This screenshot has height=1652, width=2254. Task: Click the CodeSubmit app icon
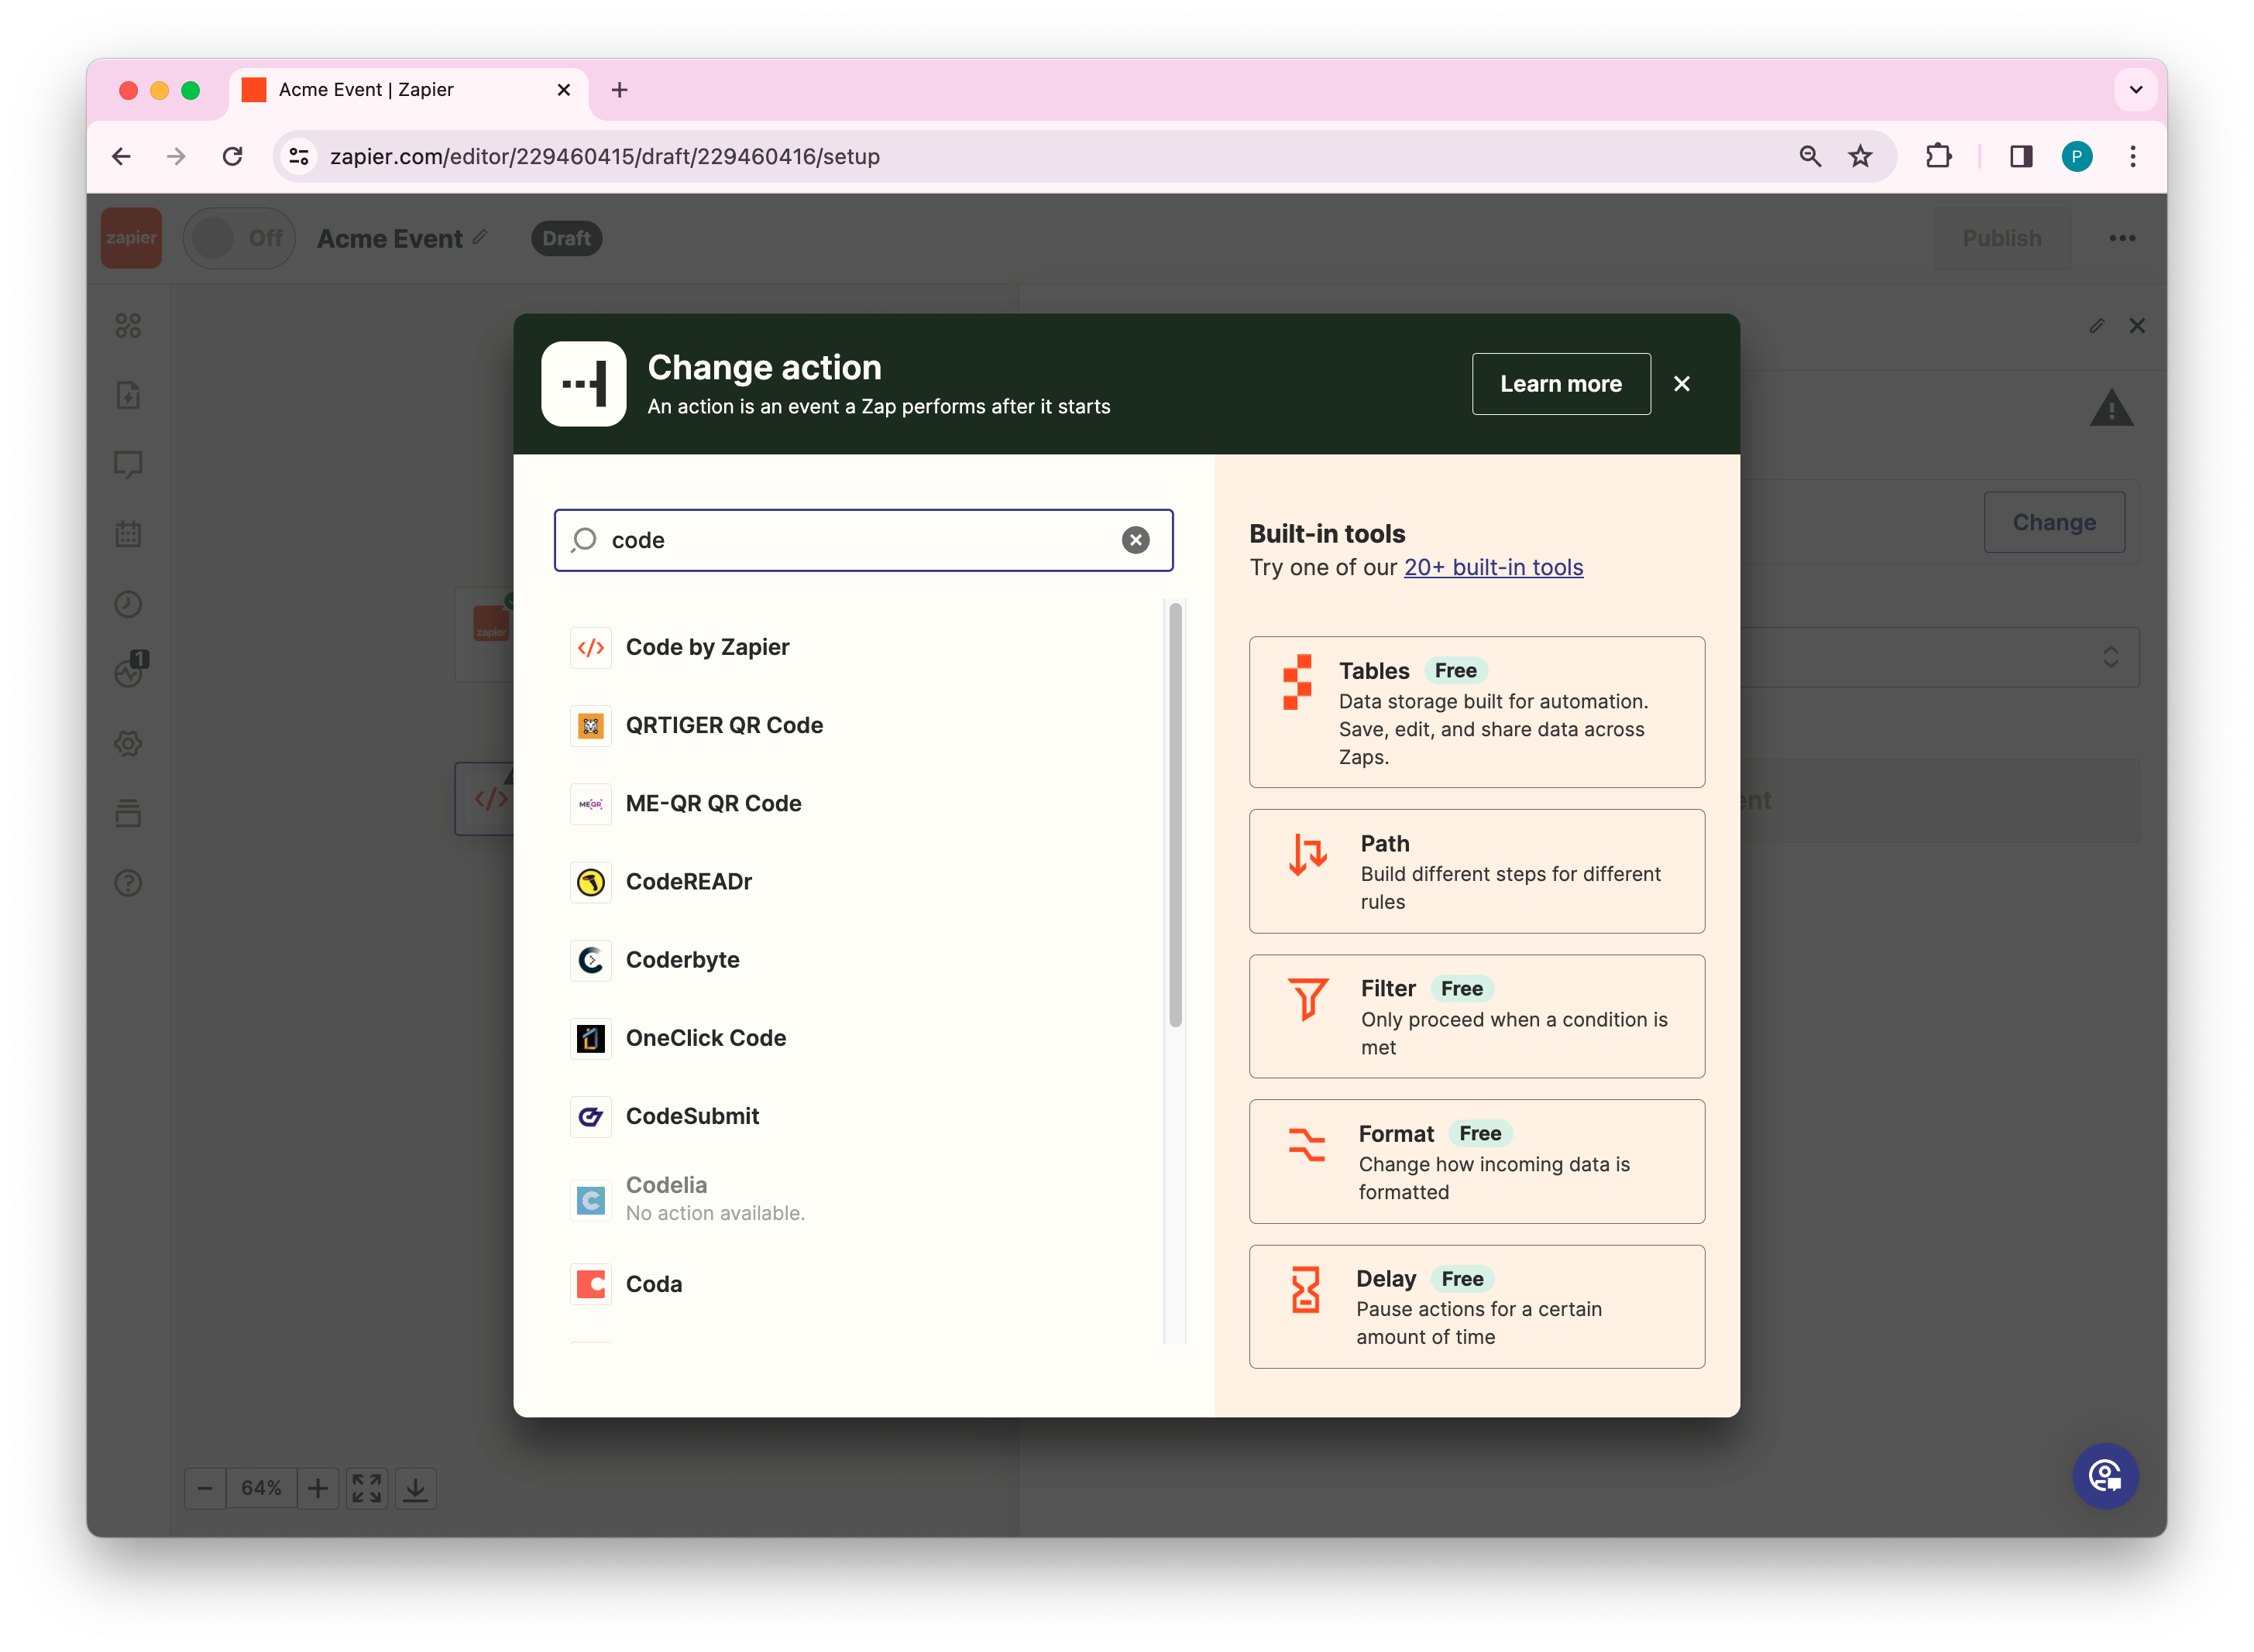(590, 1116)
